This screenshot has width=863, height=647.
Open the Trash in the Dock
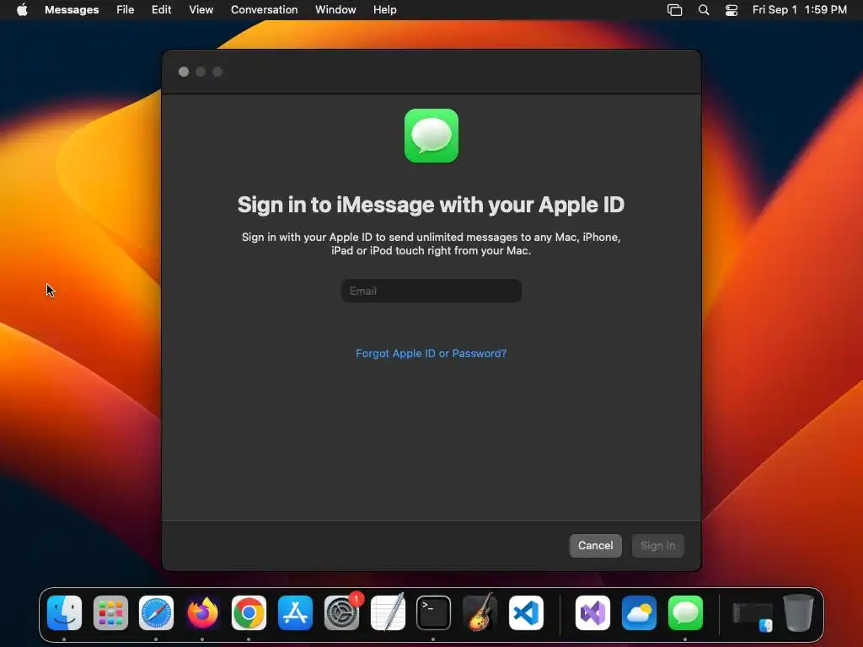799,612
